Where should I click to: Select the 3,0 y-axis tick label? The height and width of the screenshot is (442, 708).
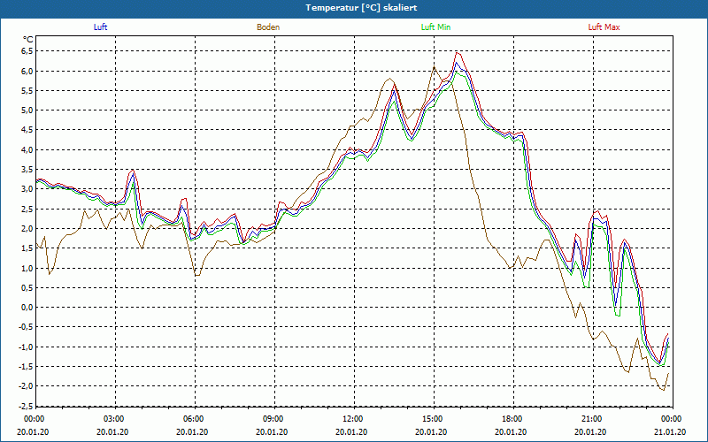tap(26, 189)
